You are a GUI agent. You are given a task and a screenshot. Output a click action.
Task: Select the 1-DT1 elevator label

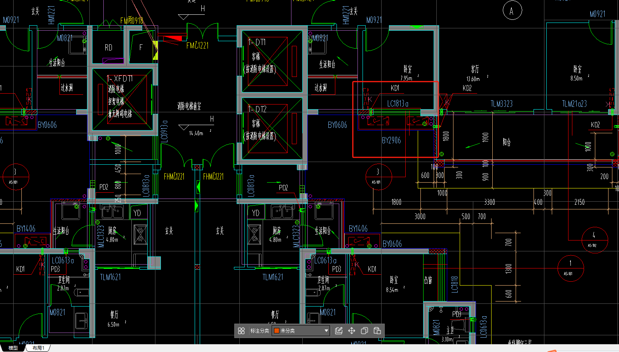point(256,42)
